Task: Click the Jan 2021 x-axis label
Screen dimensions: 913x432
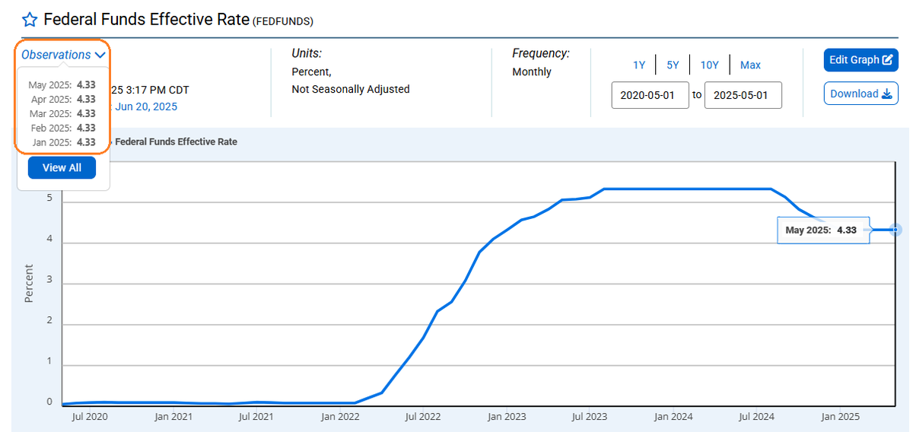Action: pyautogui.click(x=173, y=417)
